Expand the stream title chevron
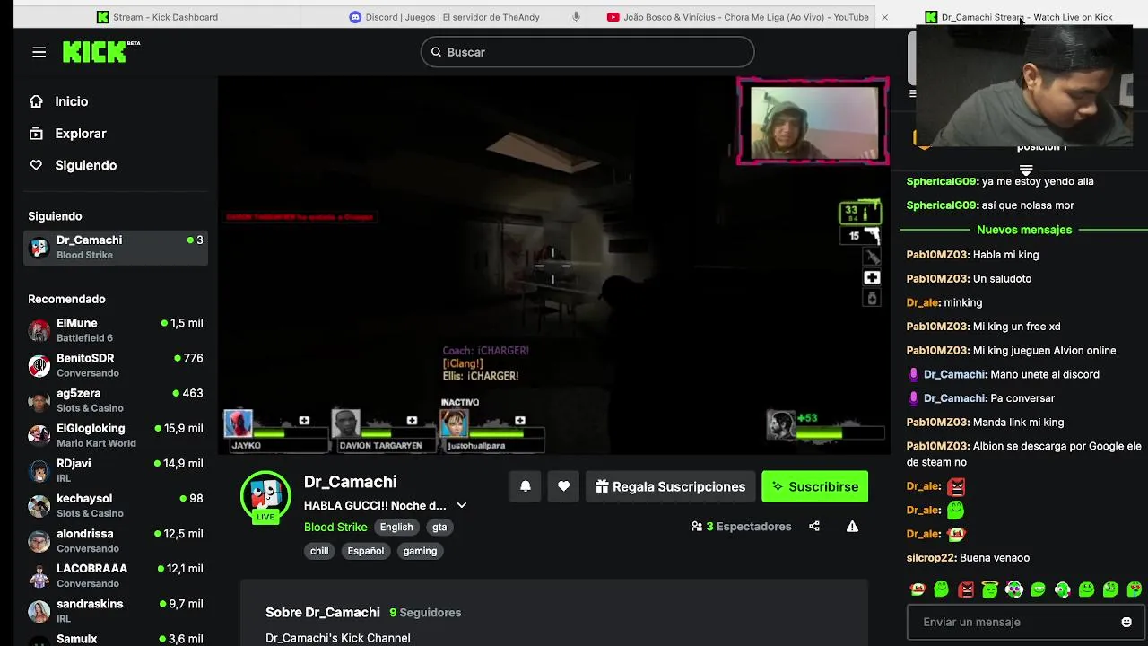 click(x=462, y=506)
